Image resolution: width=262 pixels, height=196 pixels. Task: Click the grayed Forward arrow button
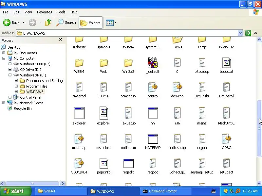pyautogui.click(x=32, y=23)
